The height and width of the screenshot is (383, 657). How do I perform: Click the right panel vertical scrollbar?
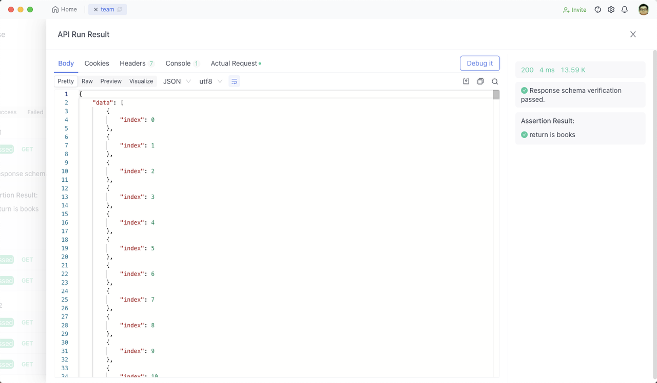[654, 215]
